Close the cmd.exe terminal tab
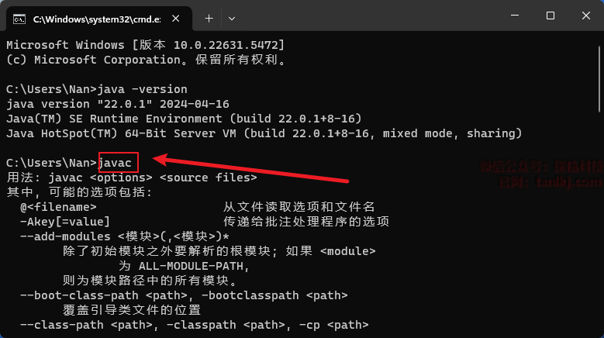 click(x=177, y=17)
